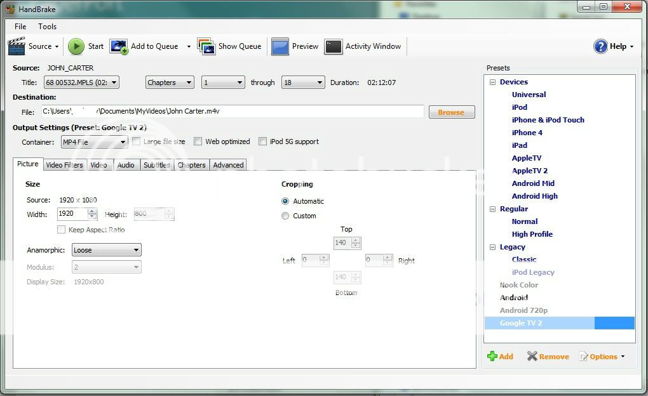Add a new custom preset
648x396 pixels.
click(x=501, y=356)
